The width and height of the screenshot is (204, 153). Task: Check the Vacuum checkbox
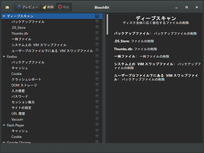[97, 119]
